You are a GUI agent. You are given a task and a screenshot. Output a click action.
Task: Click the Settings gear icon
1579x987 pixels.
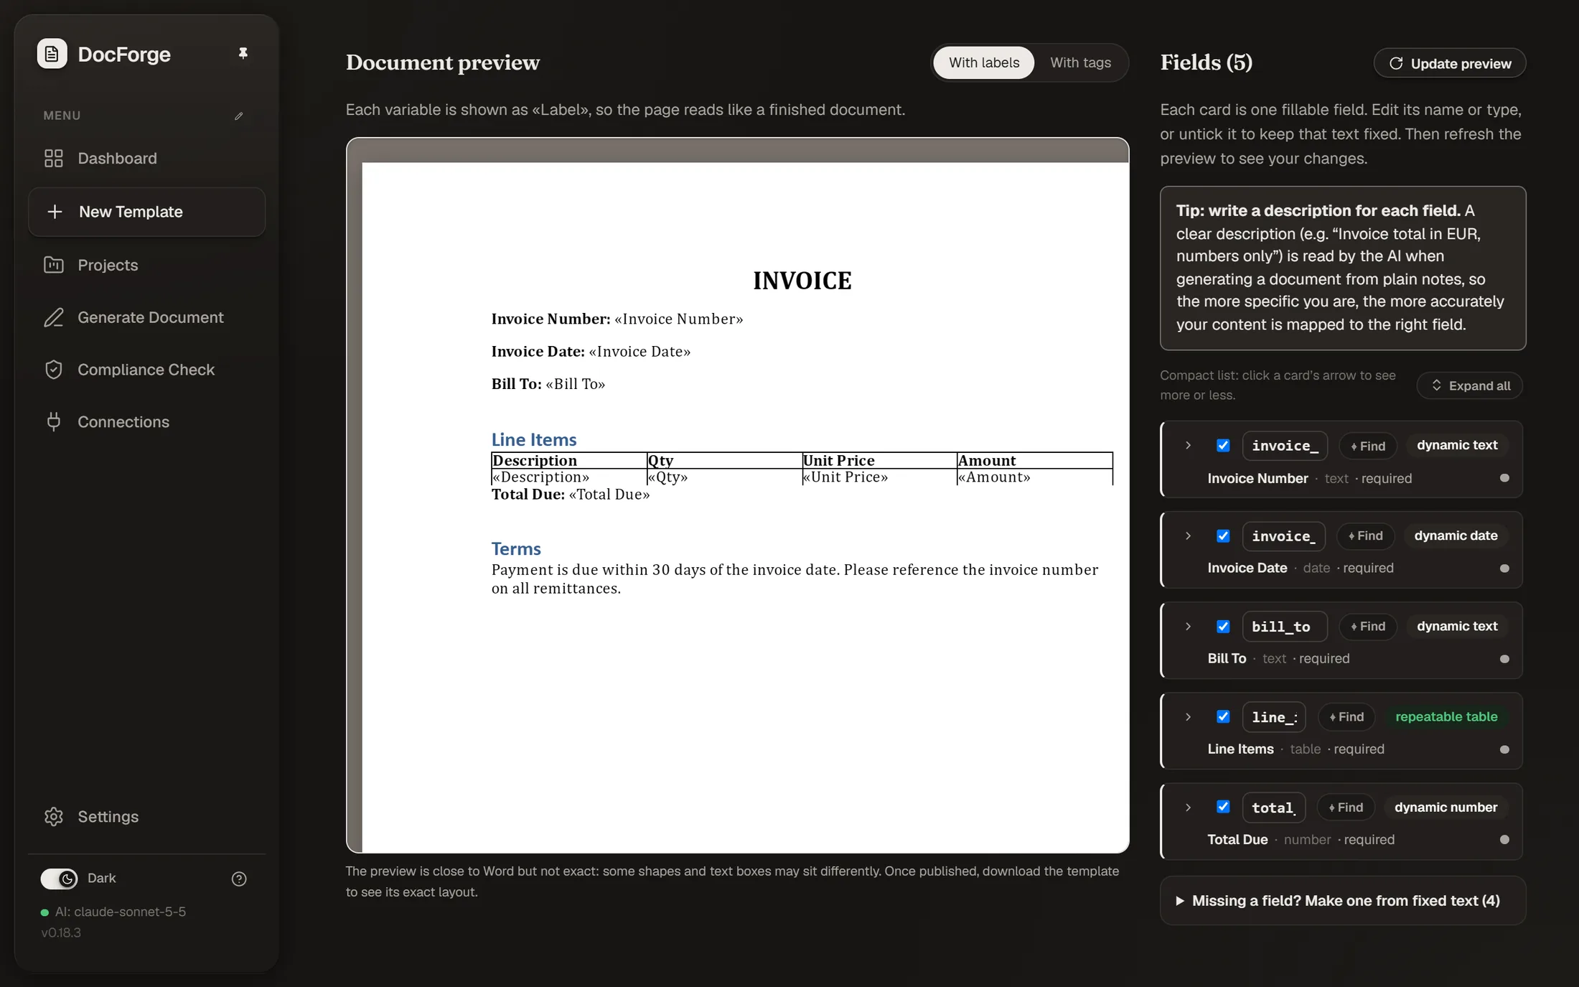[54, 816]
